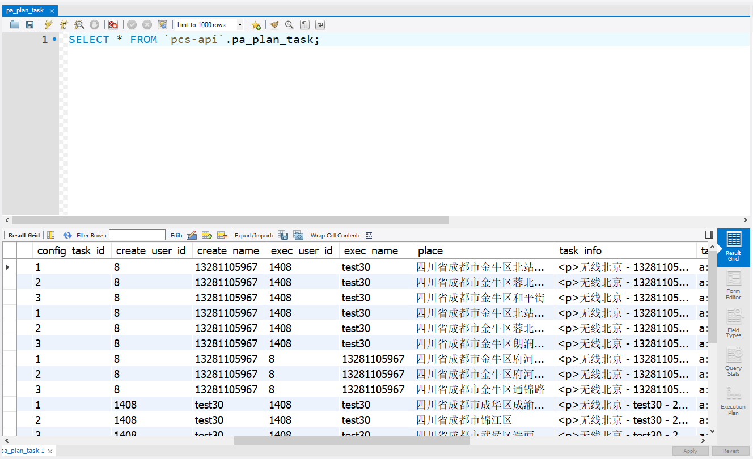Click into the Filter Rows field
The image size is (753, 459).
click(137, 235)
